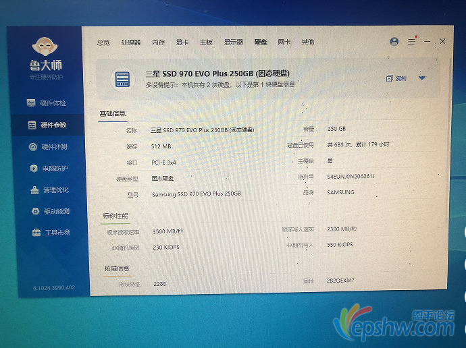Viewport: 466px width, 348px height.
Task: Open 驱动检测 driver detection section
Action: 51,211
